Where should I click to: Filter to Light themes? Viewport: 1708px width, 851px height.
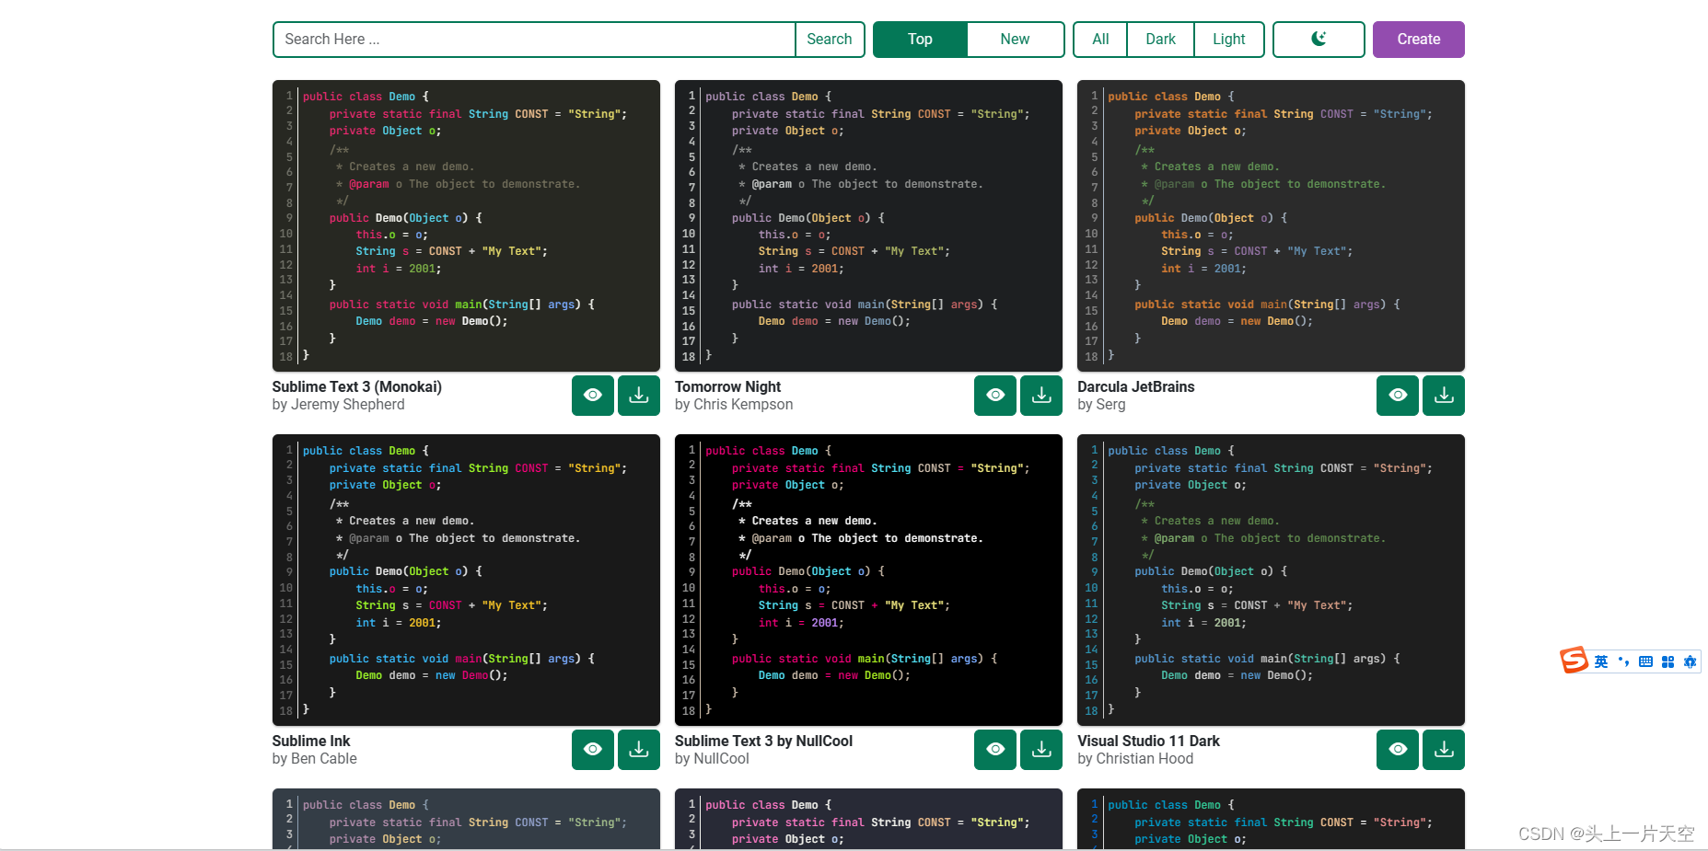(1229, 40)
